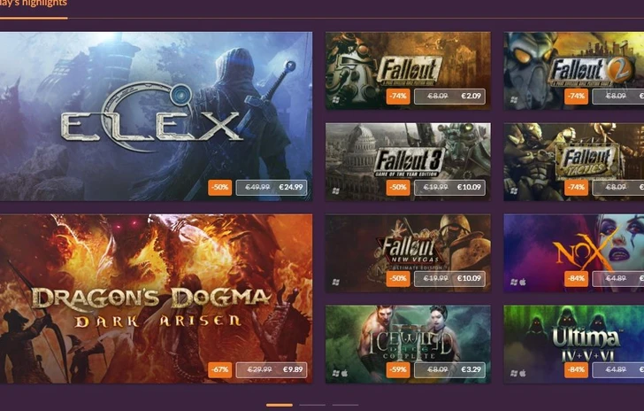
Task: Click the ELEX €24.99 price button
Action: pyautogui.click(x=272, y=187)
